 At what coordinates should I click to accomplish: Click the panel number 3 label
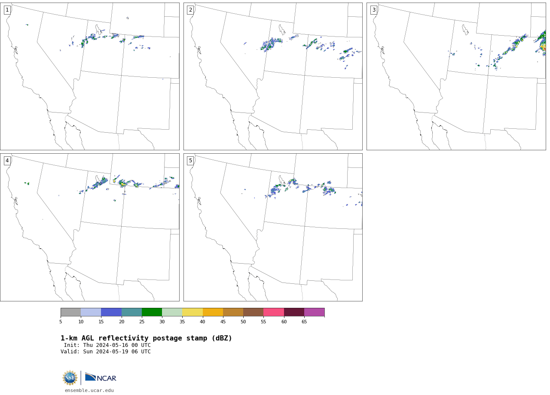[373, 10]
